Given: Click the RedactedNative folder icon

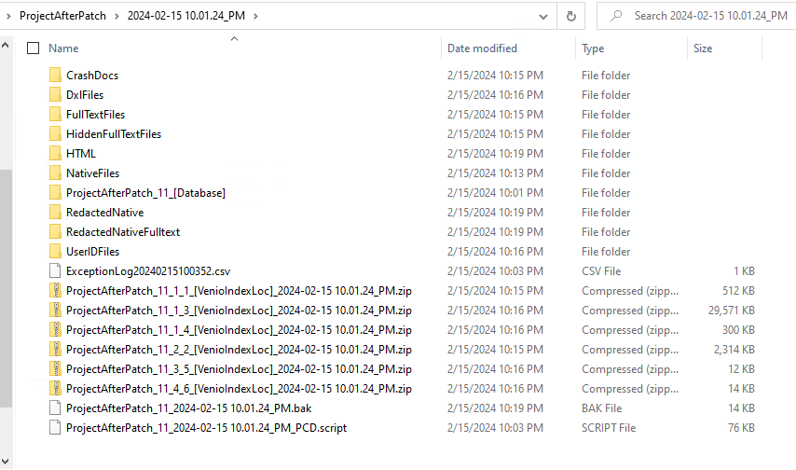Looking at the screenshot, I should point(55,213).
